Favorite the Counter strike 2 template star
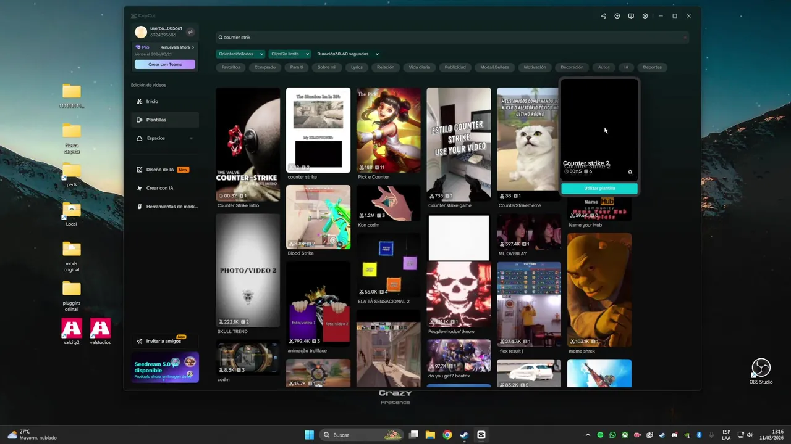This screenshot has height=444, width=791. (x=630, y=172)
